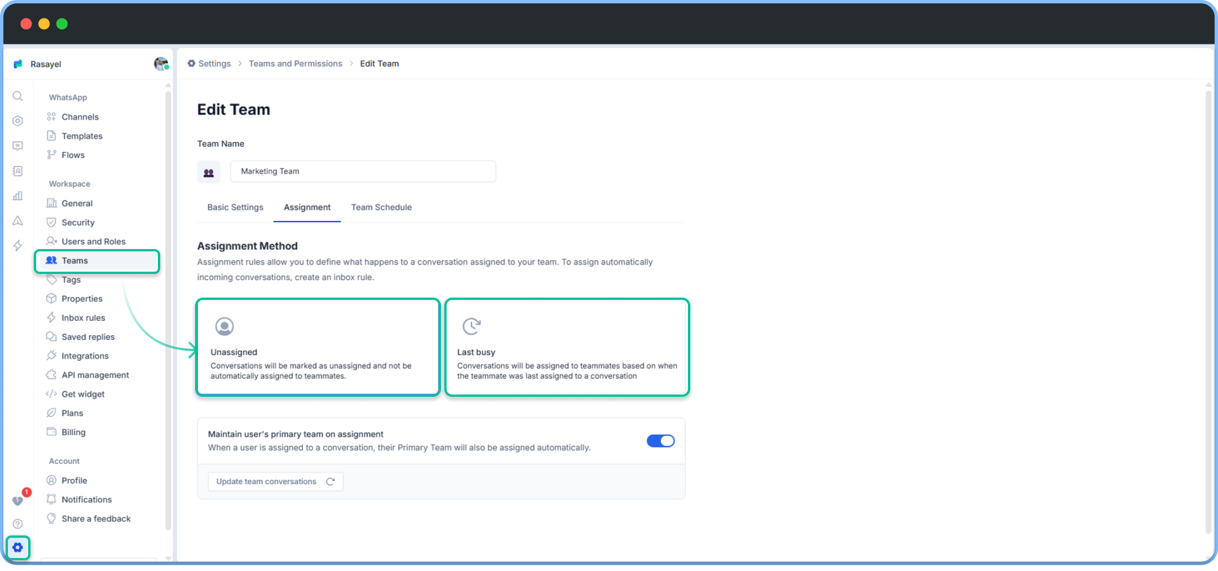This screenshot has width=1218, height=571.
Task: Open Inbox rules settings
Action: coord(83,318)
